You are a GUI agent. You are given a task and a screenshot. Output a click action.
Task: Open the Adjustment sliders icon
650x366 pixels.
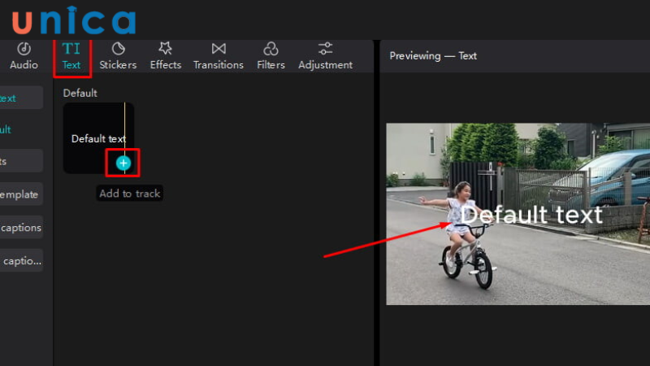click(325, 50)
